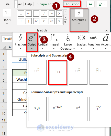
Task: Insert the much-less-than symbol
Action: point(52,21)
